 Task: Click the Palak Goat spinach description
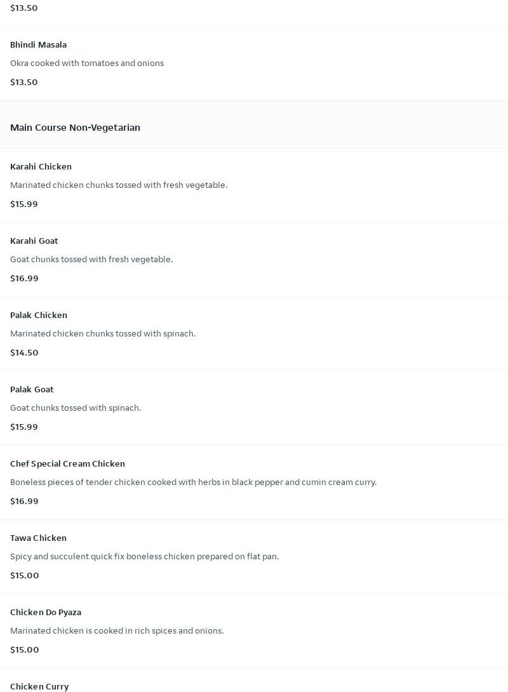(x=76, y=408)
